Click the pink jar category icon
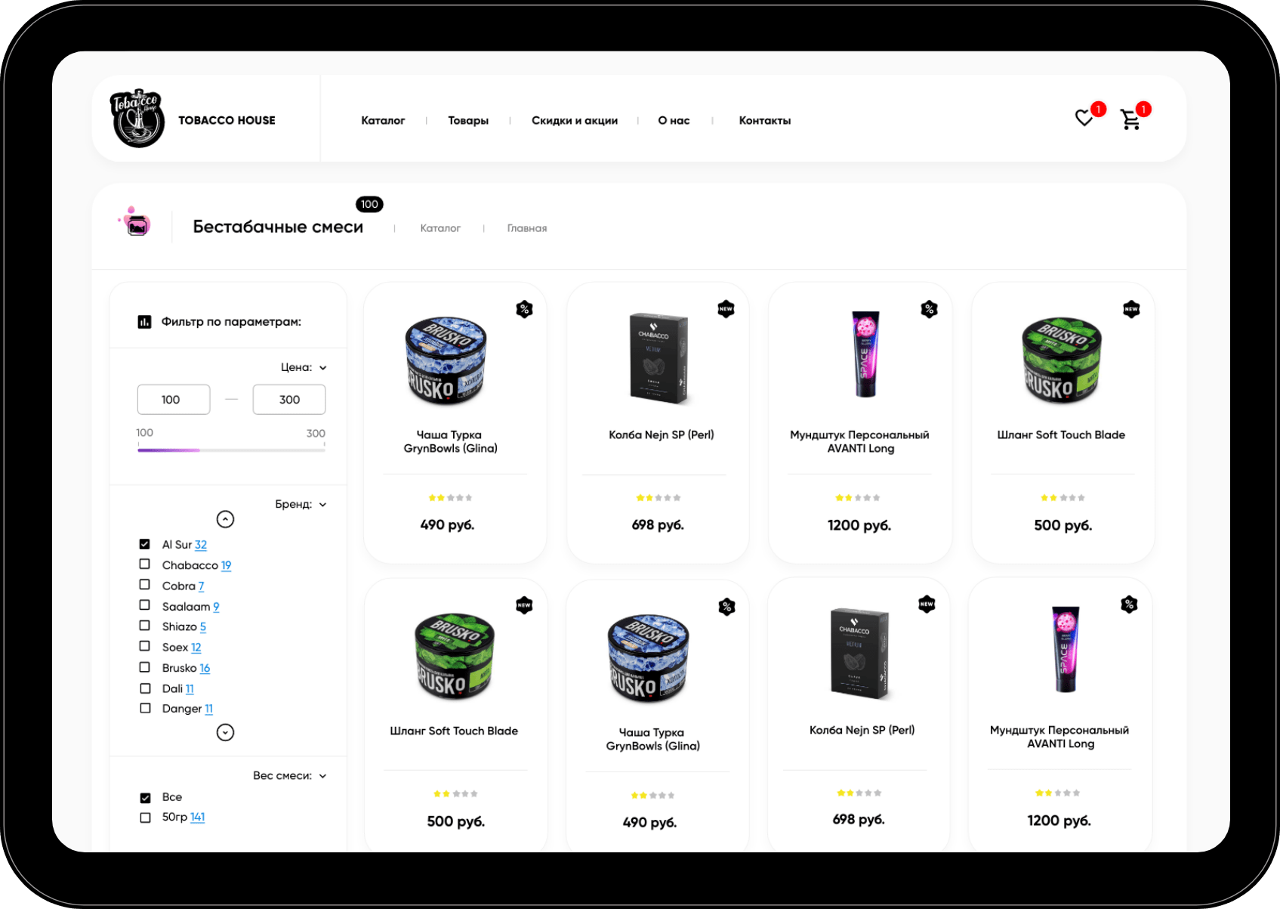This screenshot has width=1280, height=909. (137, 223)
